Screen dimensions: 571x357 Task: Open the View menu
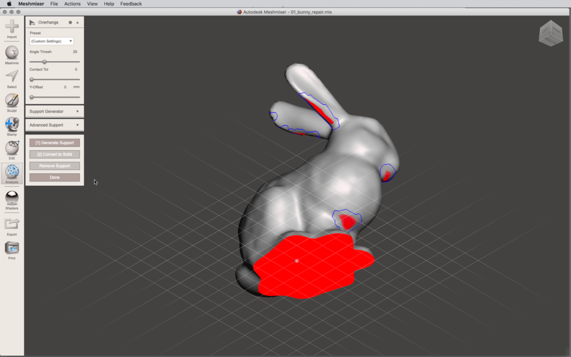tap(92, 4)
